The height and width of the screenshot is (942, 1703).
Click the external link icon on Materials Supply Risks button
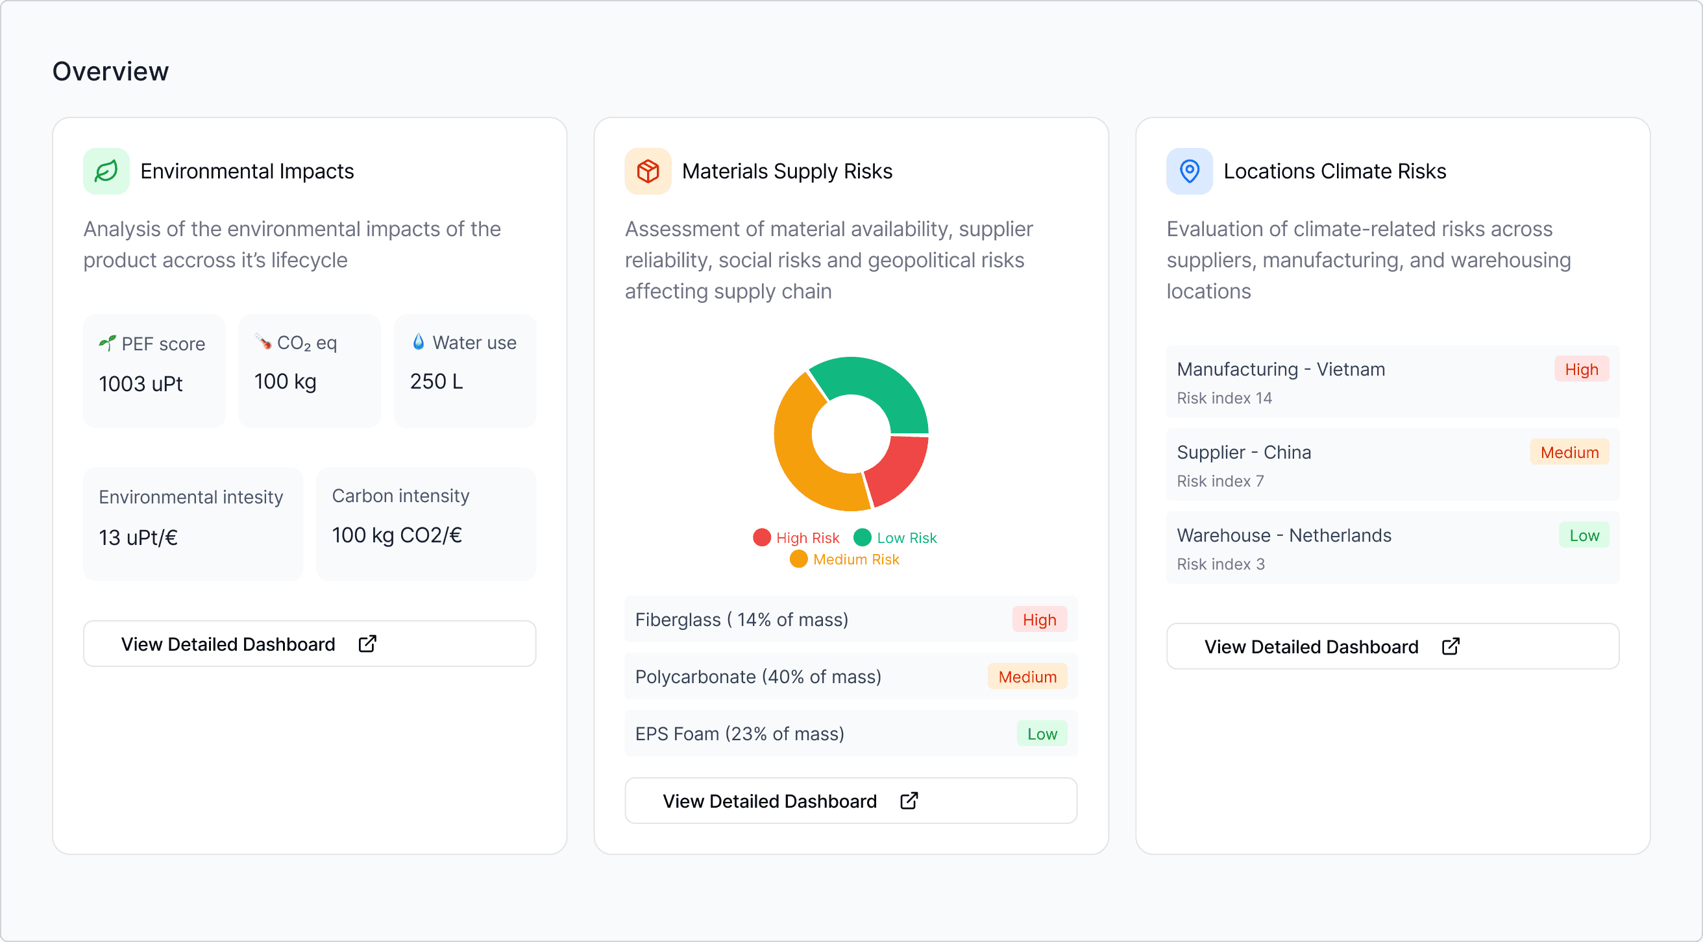tap(909, 801)
